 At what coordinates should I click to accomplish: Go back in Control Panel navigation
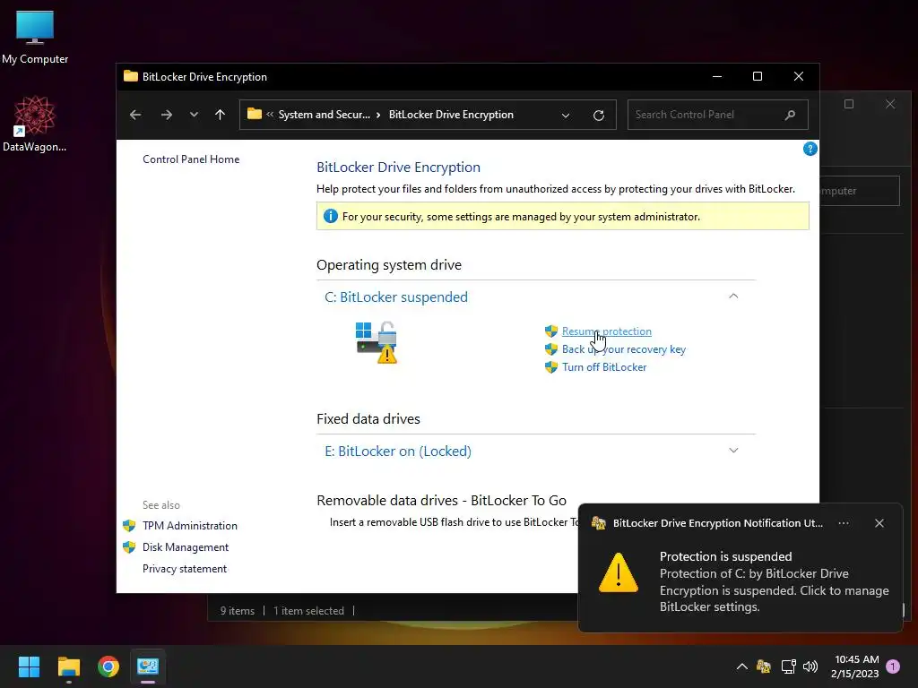click(135, 115)
